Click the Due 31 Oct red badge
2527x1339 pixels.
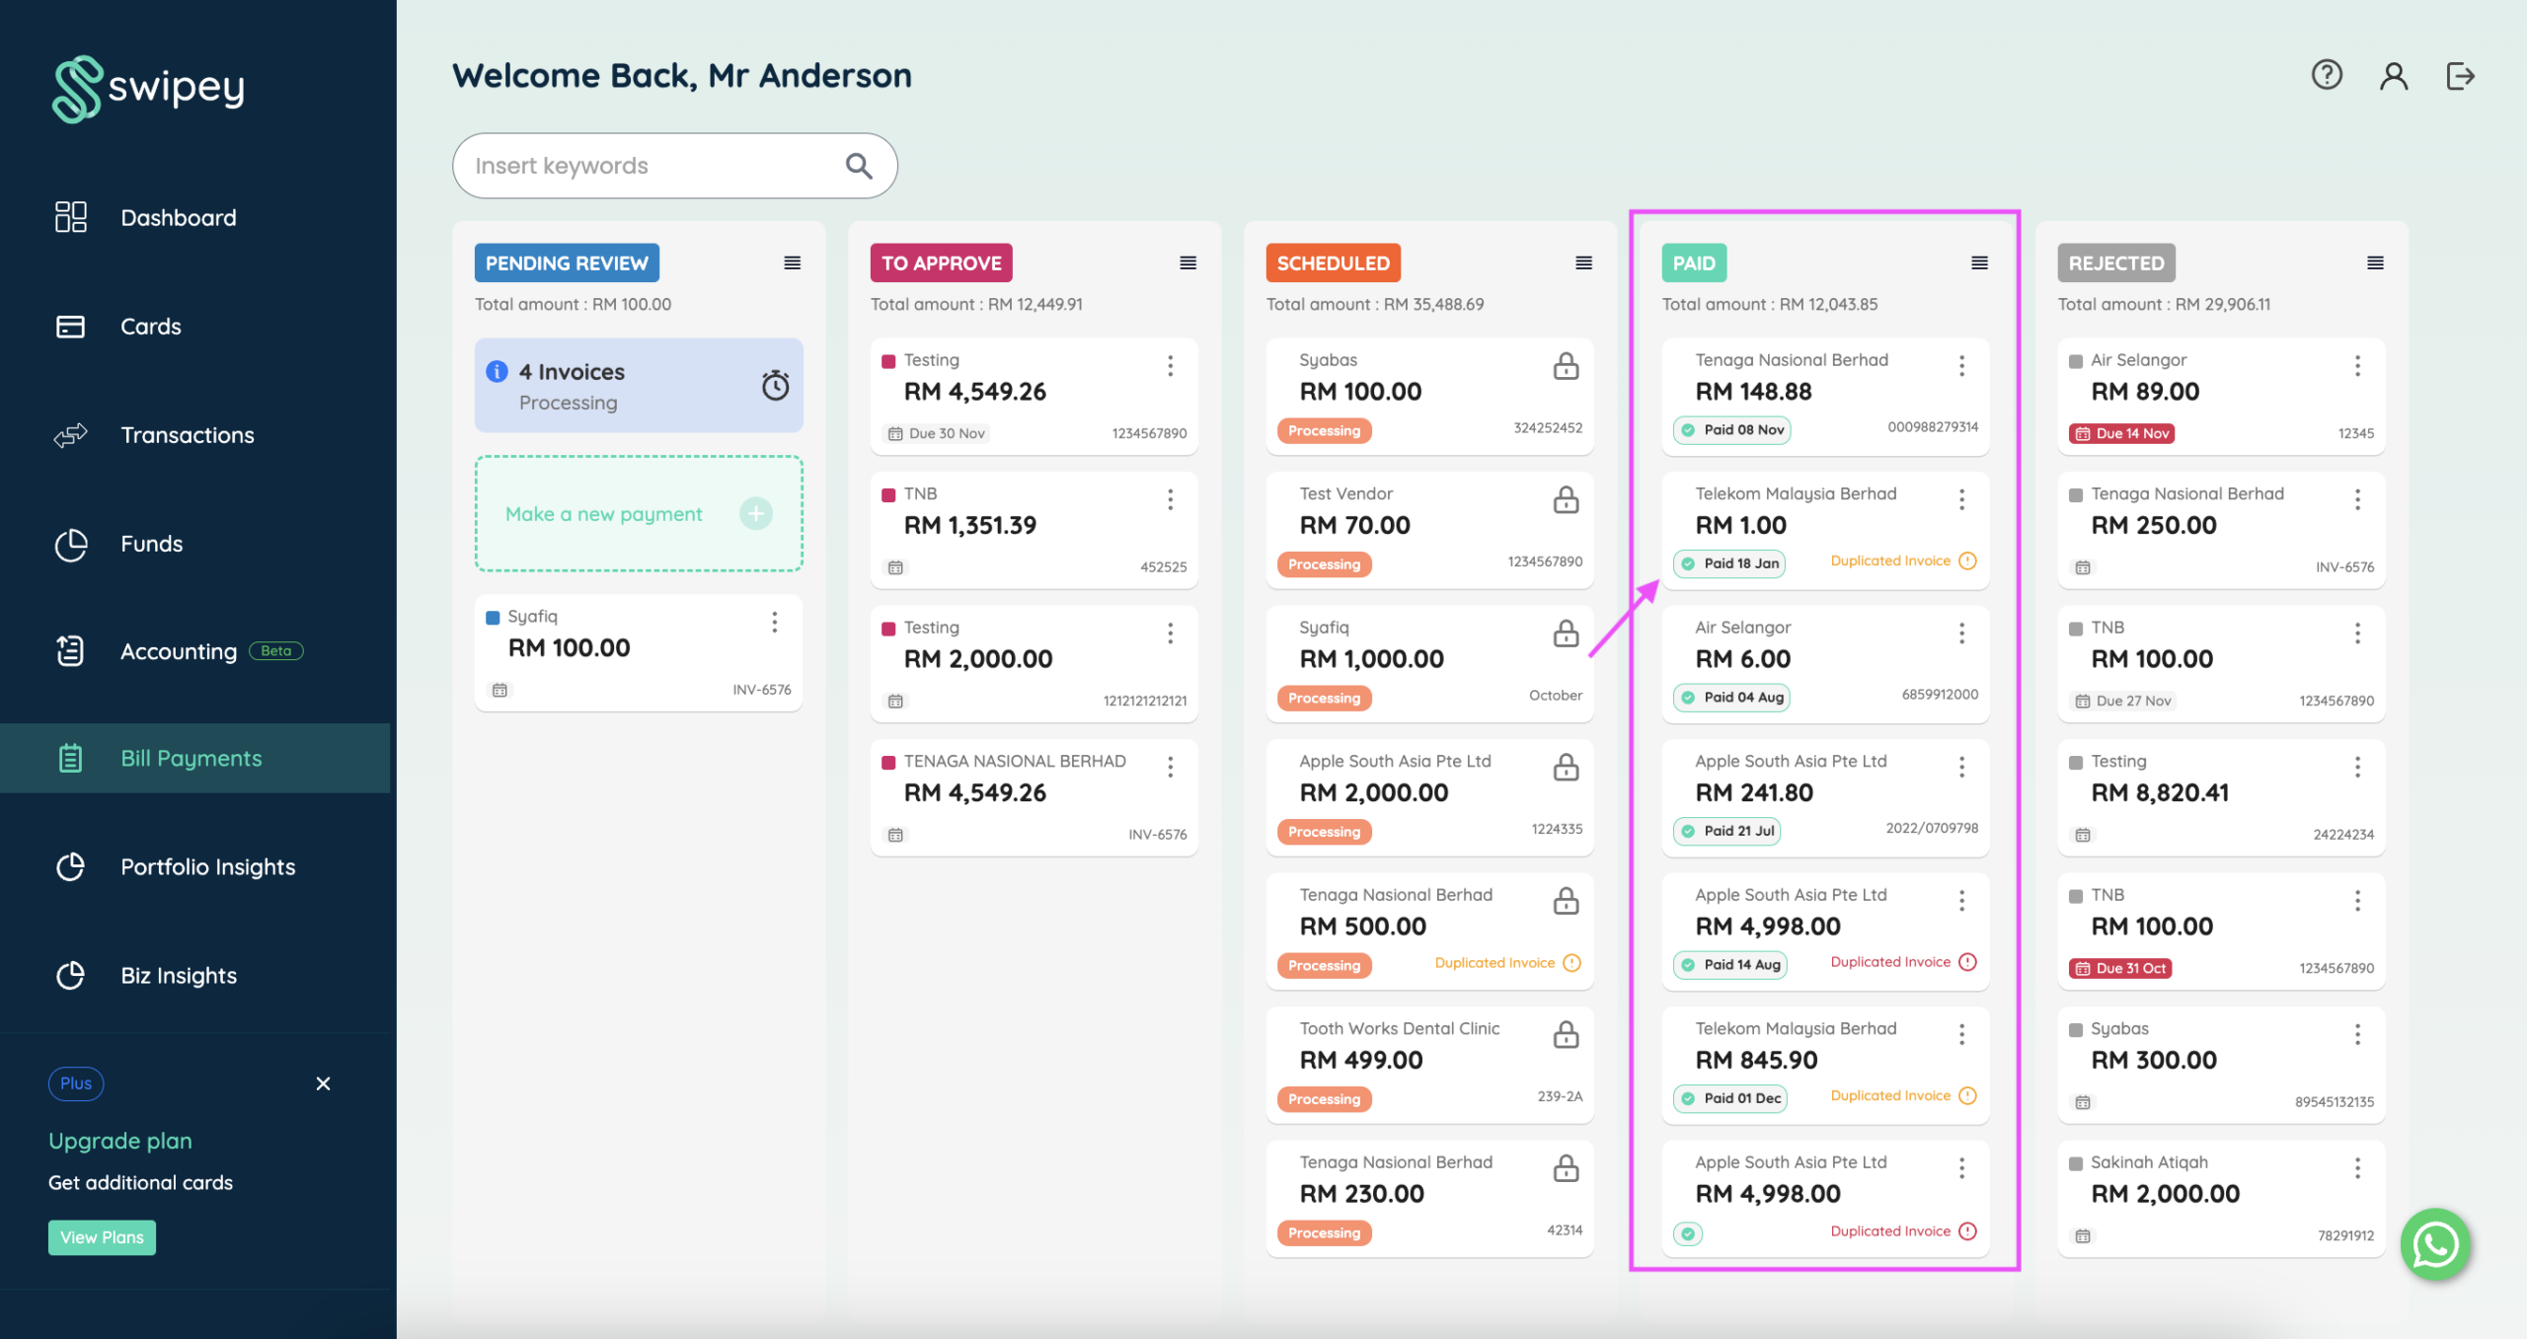click(2120, 968)
